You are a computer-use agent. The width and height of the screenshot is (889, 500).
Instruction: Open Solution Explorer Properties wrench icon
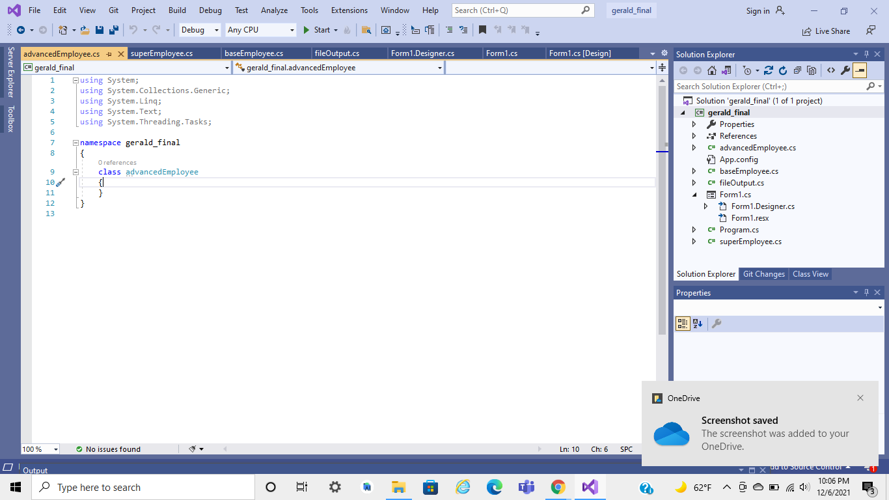844,70
